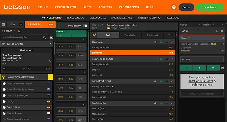Click Eliminar todo favorites button
227x122 pixels.
pyautogui.click(x=27, y=50)
